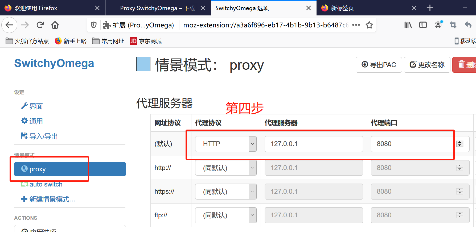Click the address bar URL
Screen dimensions: 476x232
click(266, 25)
